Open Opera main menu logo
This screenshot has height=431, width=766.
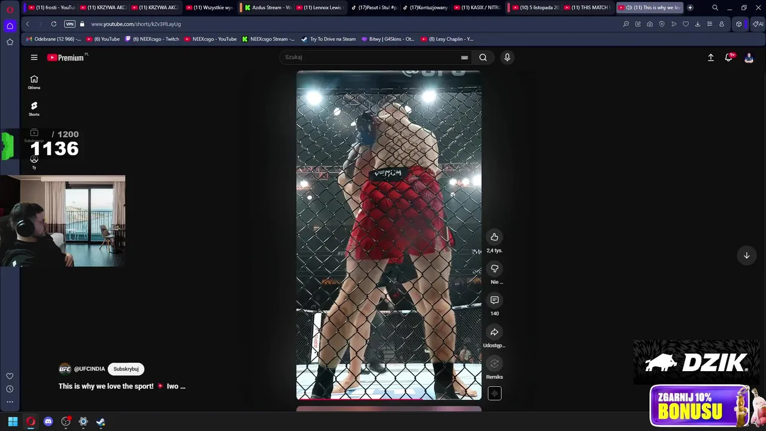coord(10,8)
